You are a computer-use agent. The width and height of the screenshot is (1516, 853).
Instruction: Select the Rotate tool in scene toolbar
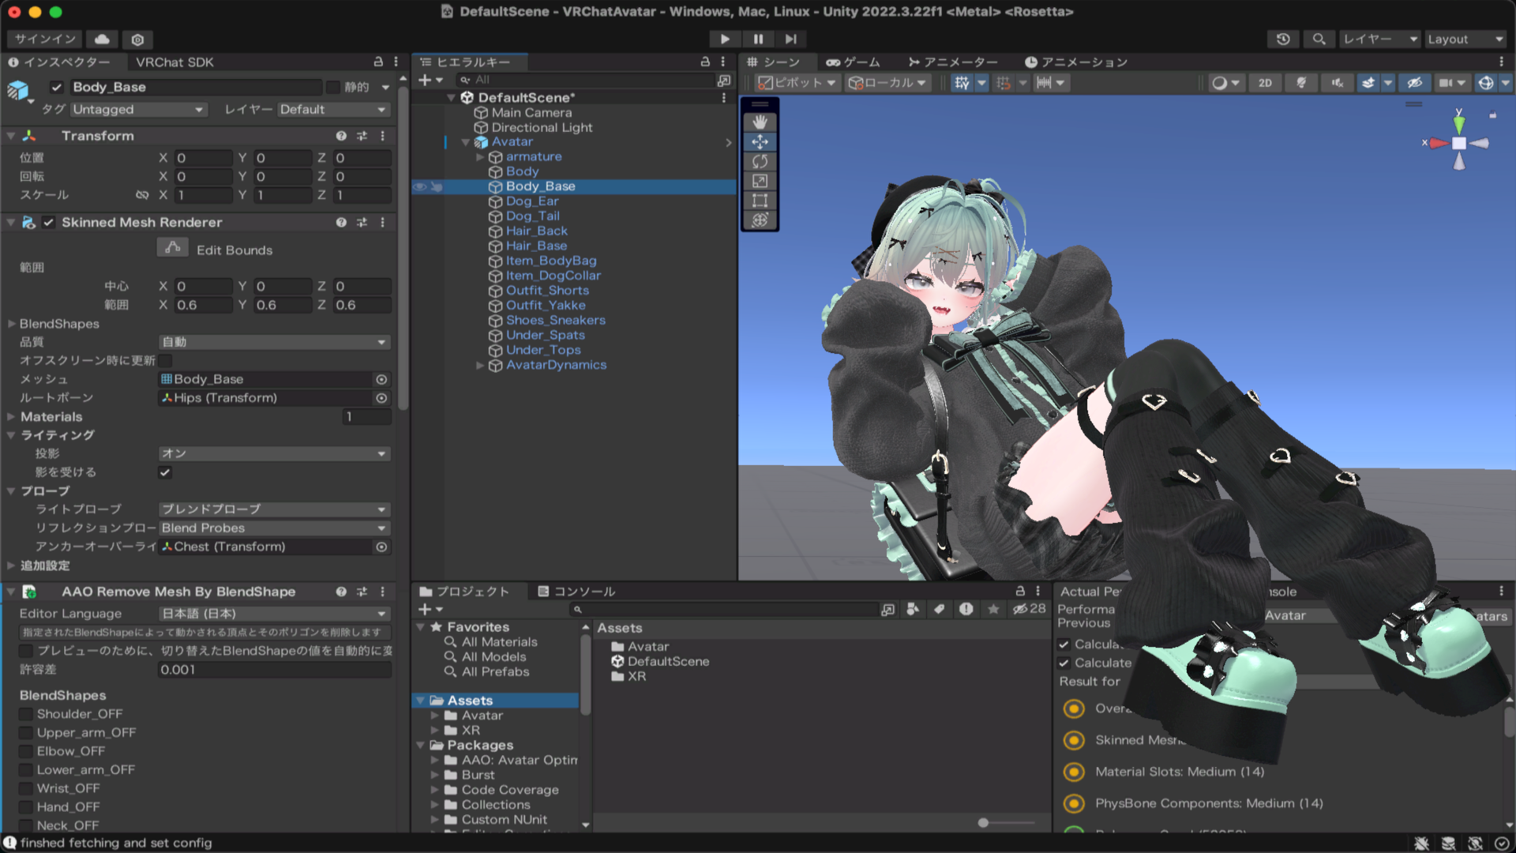(x=760, y=162)
